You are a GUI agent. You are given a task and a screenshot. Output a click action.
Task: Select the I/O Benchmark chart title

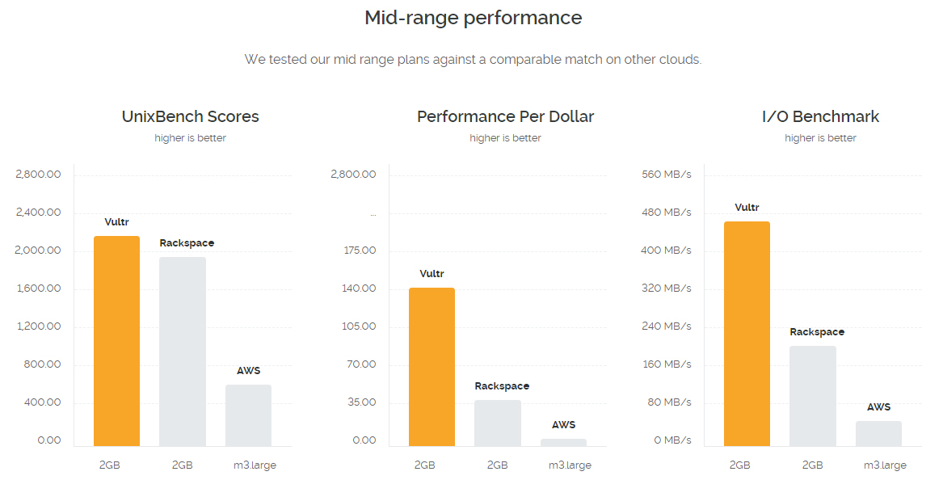pyautogui.click(x=820, y=116)
